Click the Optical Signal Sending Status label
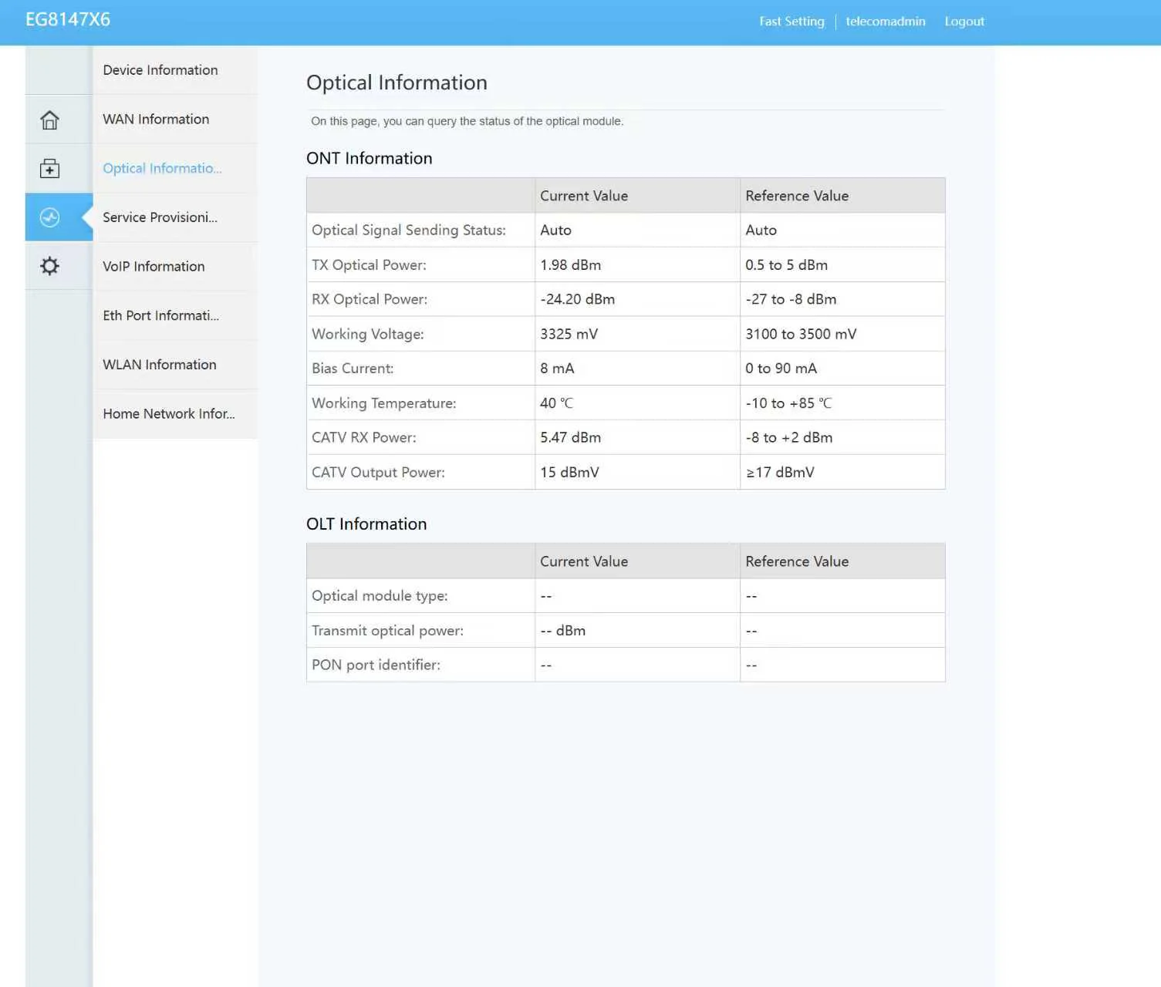The width and height of the screenshot is (1161, 987). [409, 231]
